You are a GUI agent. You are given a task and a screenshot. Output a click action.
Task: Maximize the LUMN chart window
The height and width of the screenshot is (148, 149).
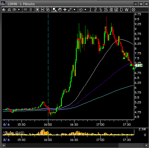coord(141,4)
